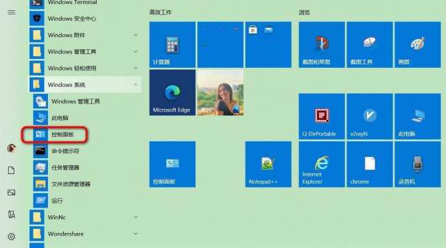Open the Calculator tile (计算器)
The image size is (446, 248).
172,45
